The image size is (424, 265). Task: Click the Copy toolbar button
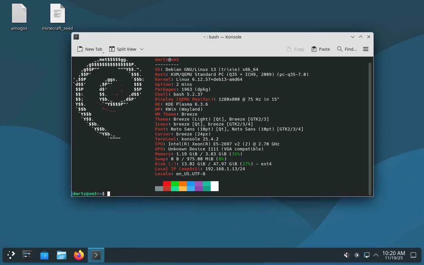click(295, 49)
